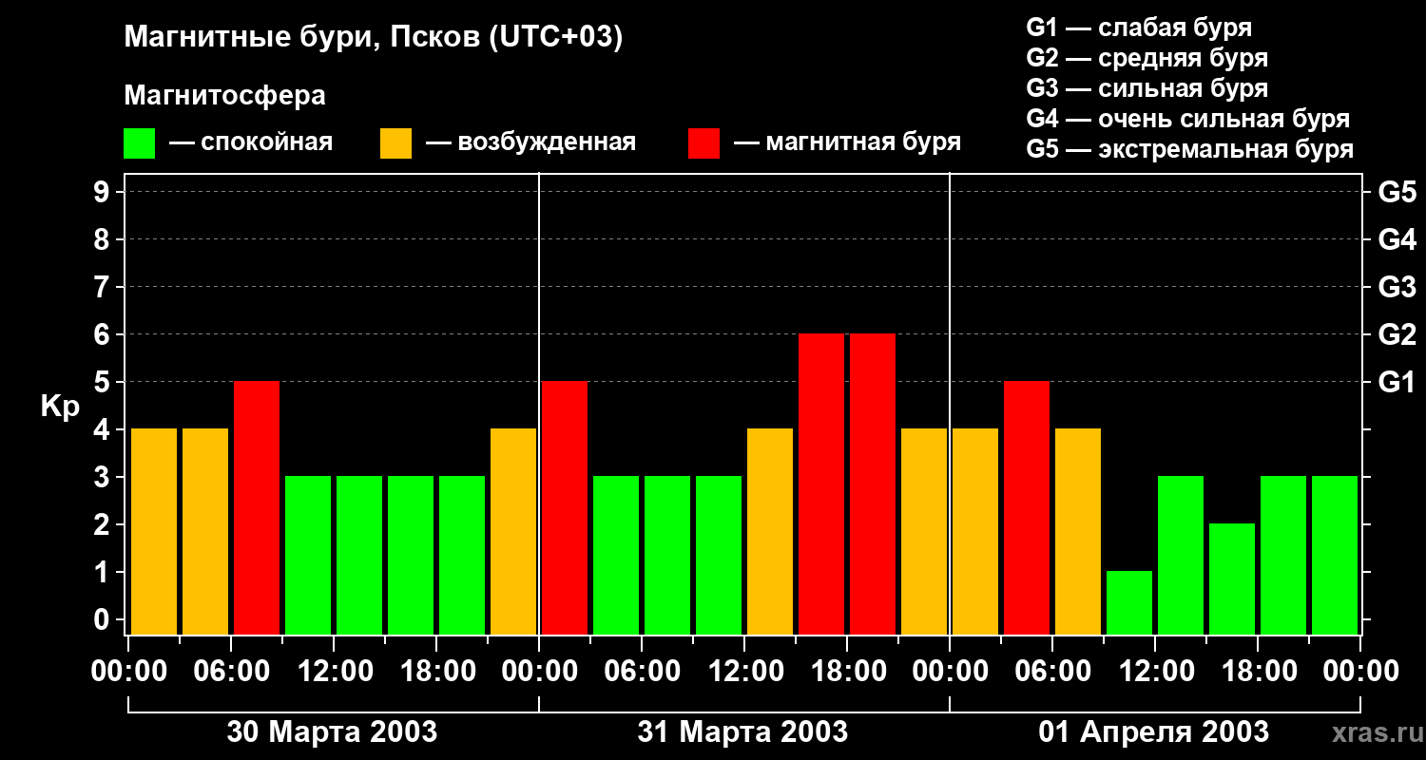The height and width of the screenshot is (760, 1426).
Task: Click the green 09:00–12:00 bar on 31 Марта
Action: point(719,556)
